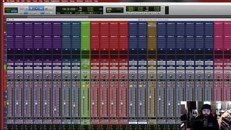Select the Peavey L track name
The image size is (231, 130).
coord(133,123)
